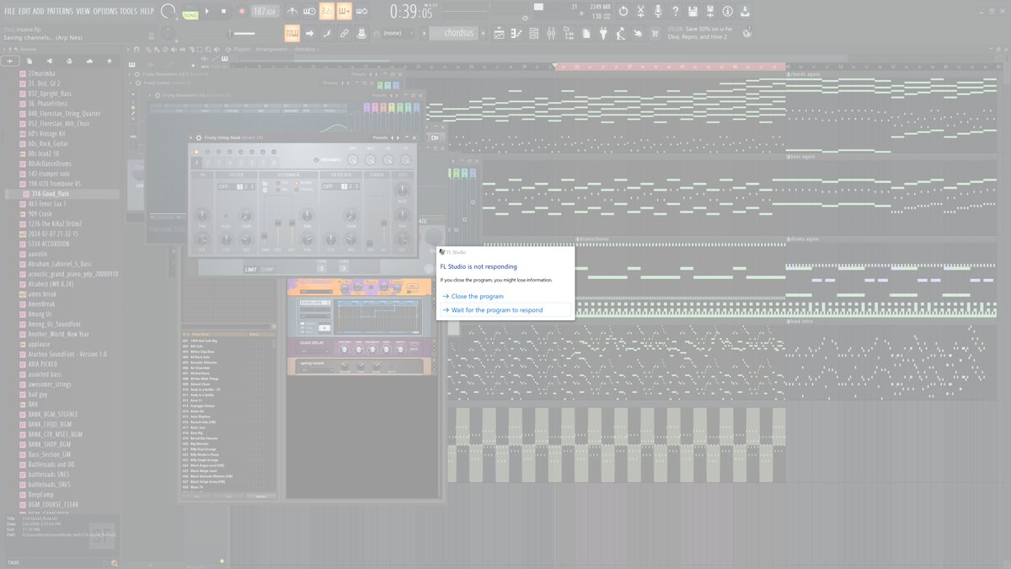Open the VIEW menu
The height and width of the screenshot is (569, 1011).
(83, 11)
